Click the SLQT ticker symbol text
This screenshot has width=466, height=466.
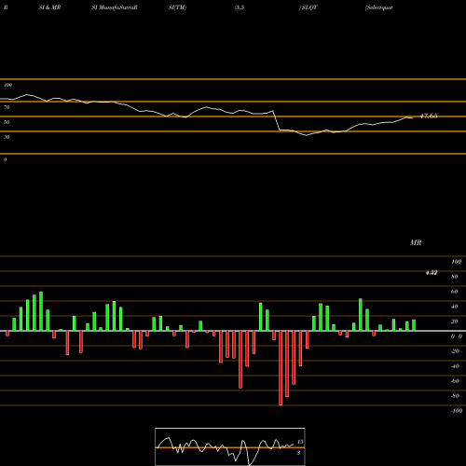pyautogui.click(x=309, y=7)
